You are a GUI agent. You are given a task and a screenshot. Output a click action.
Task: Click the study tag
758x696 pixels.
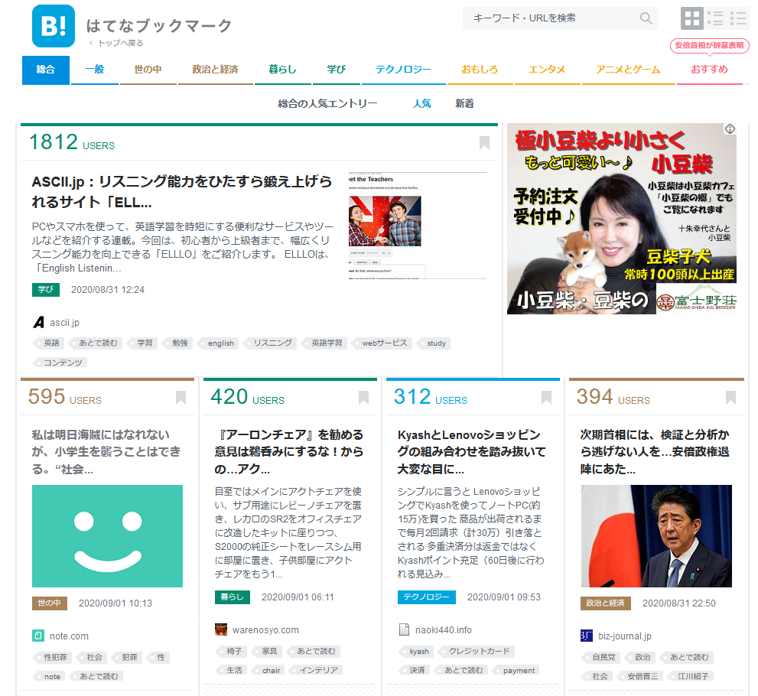(435, 343)
